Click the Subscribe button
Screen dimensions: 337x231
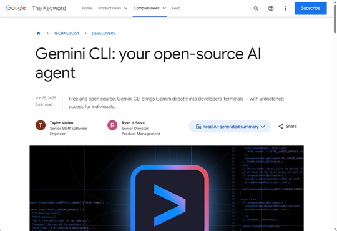[310, 8]
